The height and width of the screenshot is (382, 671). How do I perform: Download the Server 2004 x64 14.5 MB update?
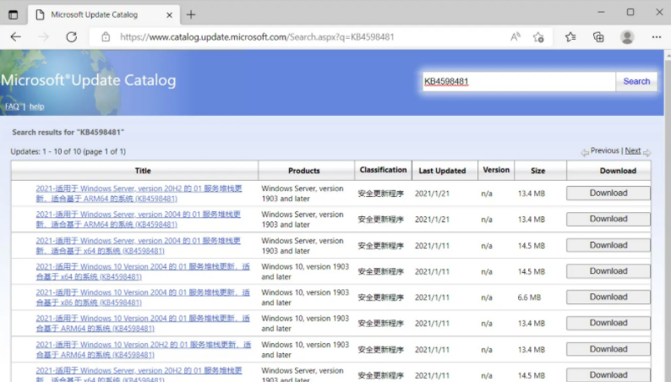click(608, 245)
